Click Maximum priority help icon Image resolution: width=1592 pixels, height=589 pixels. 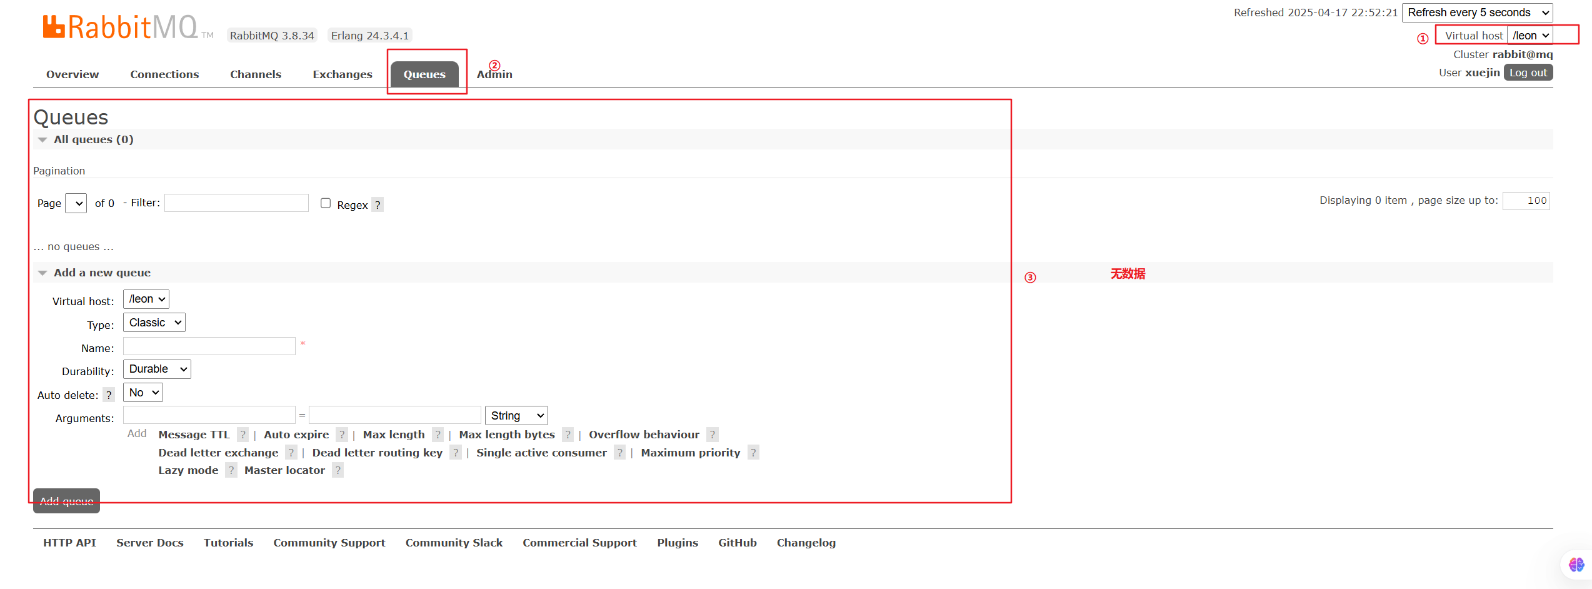pyautogui.click(x=753, y=453)
